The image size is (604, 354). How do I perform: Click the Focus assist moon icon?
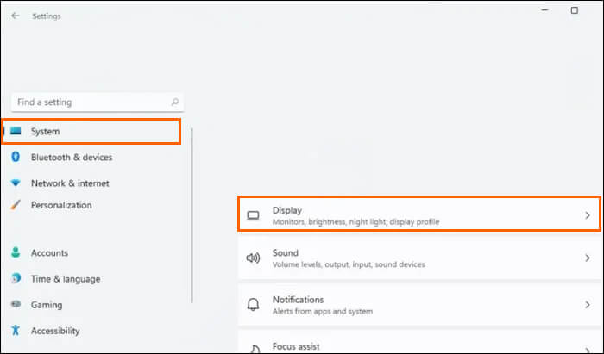[254, 349]
